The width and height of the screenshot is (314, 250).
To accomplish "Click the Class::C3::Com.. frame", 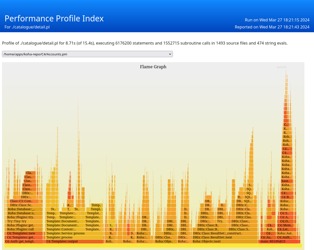I will (24, 201).
